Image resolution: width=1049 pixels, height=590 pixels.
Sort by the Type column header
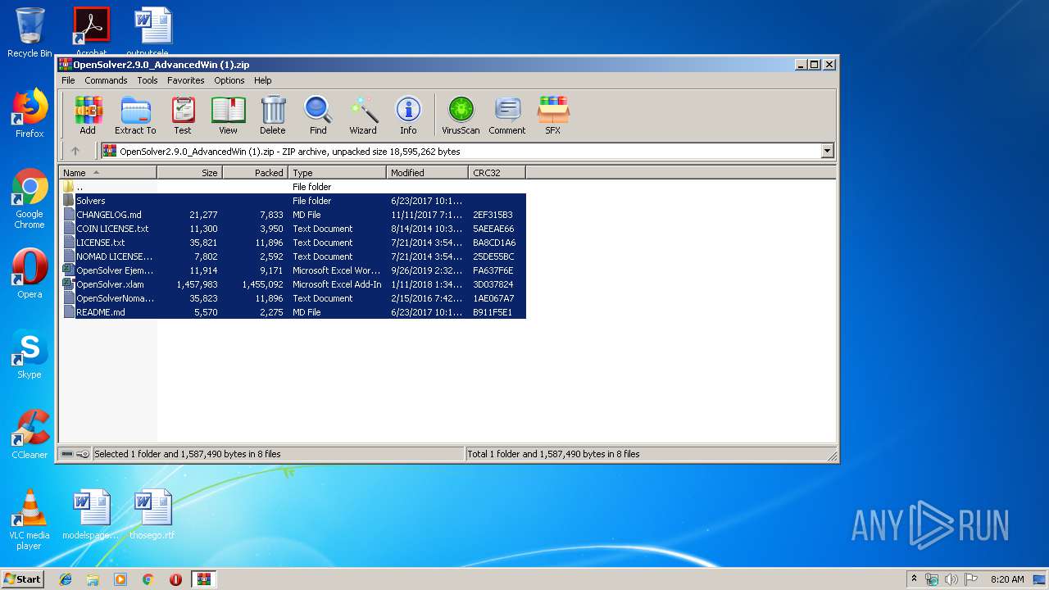tap(337, 172)
